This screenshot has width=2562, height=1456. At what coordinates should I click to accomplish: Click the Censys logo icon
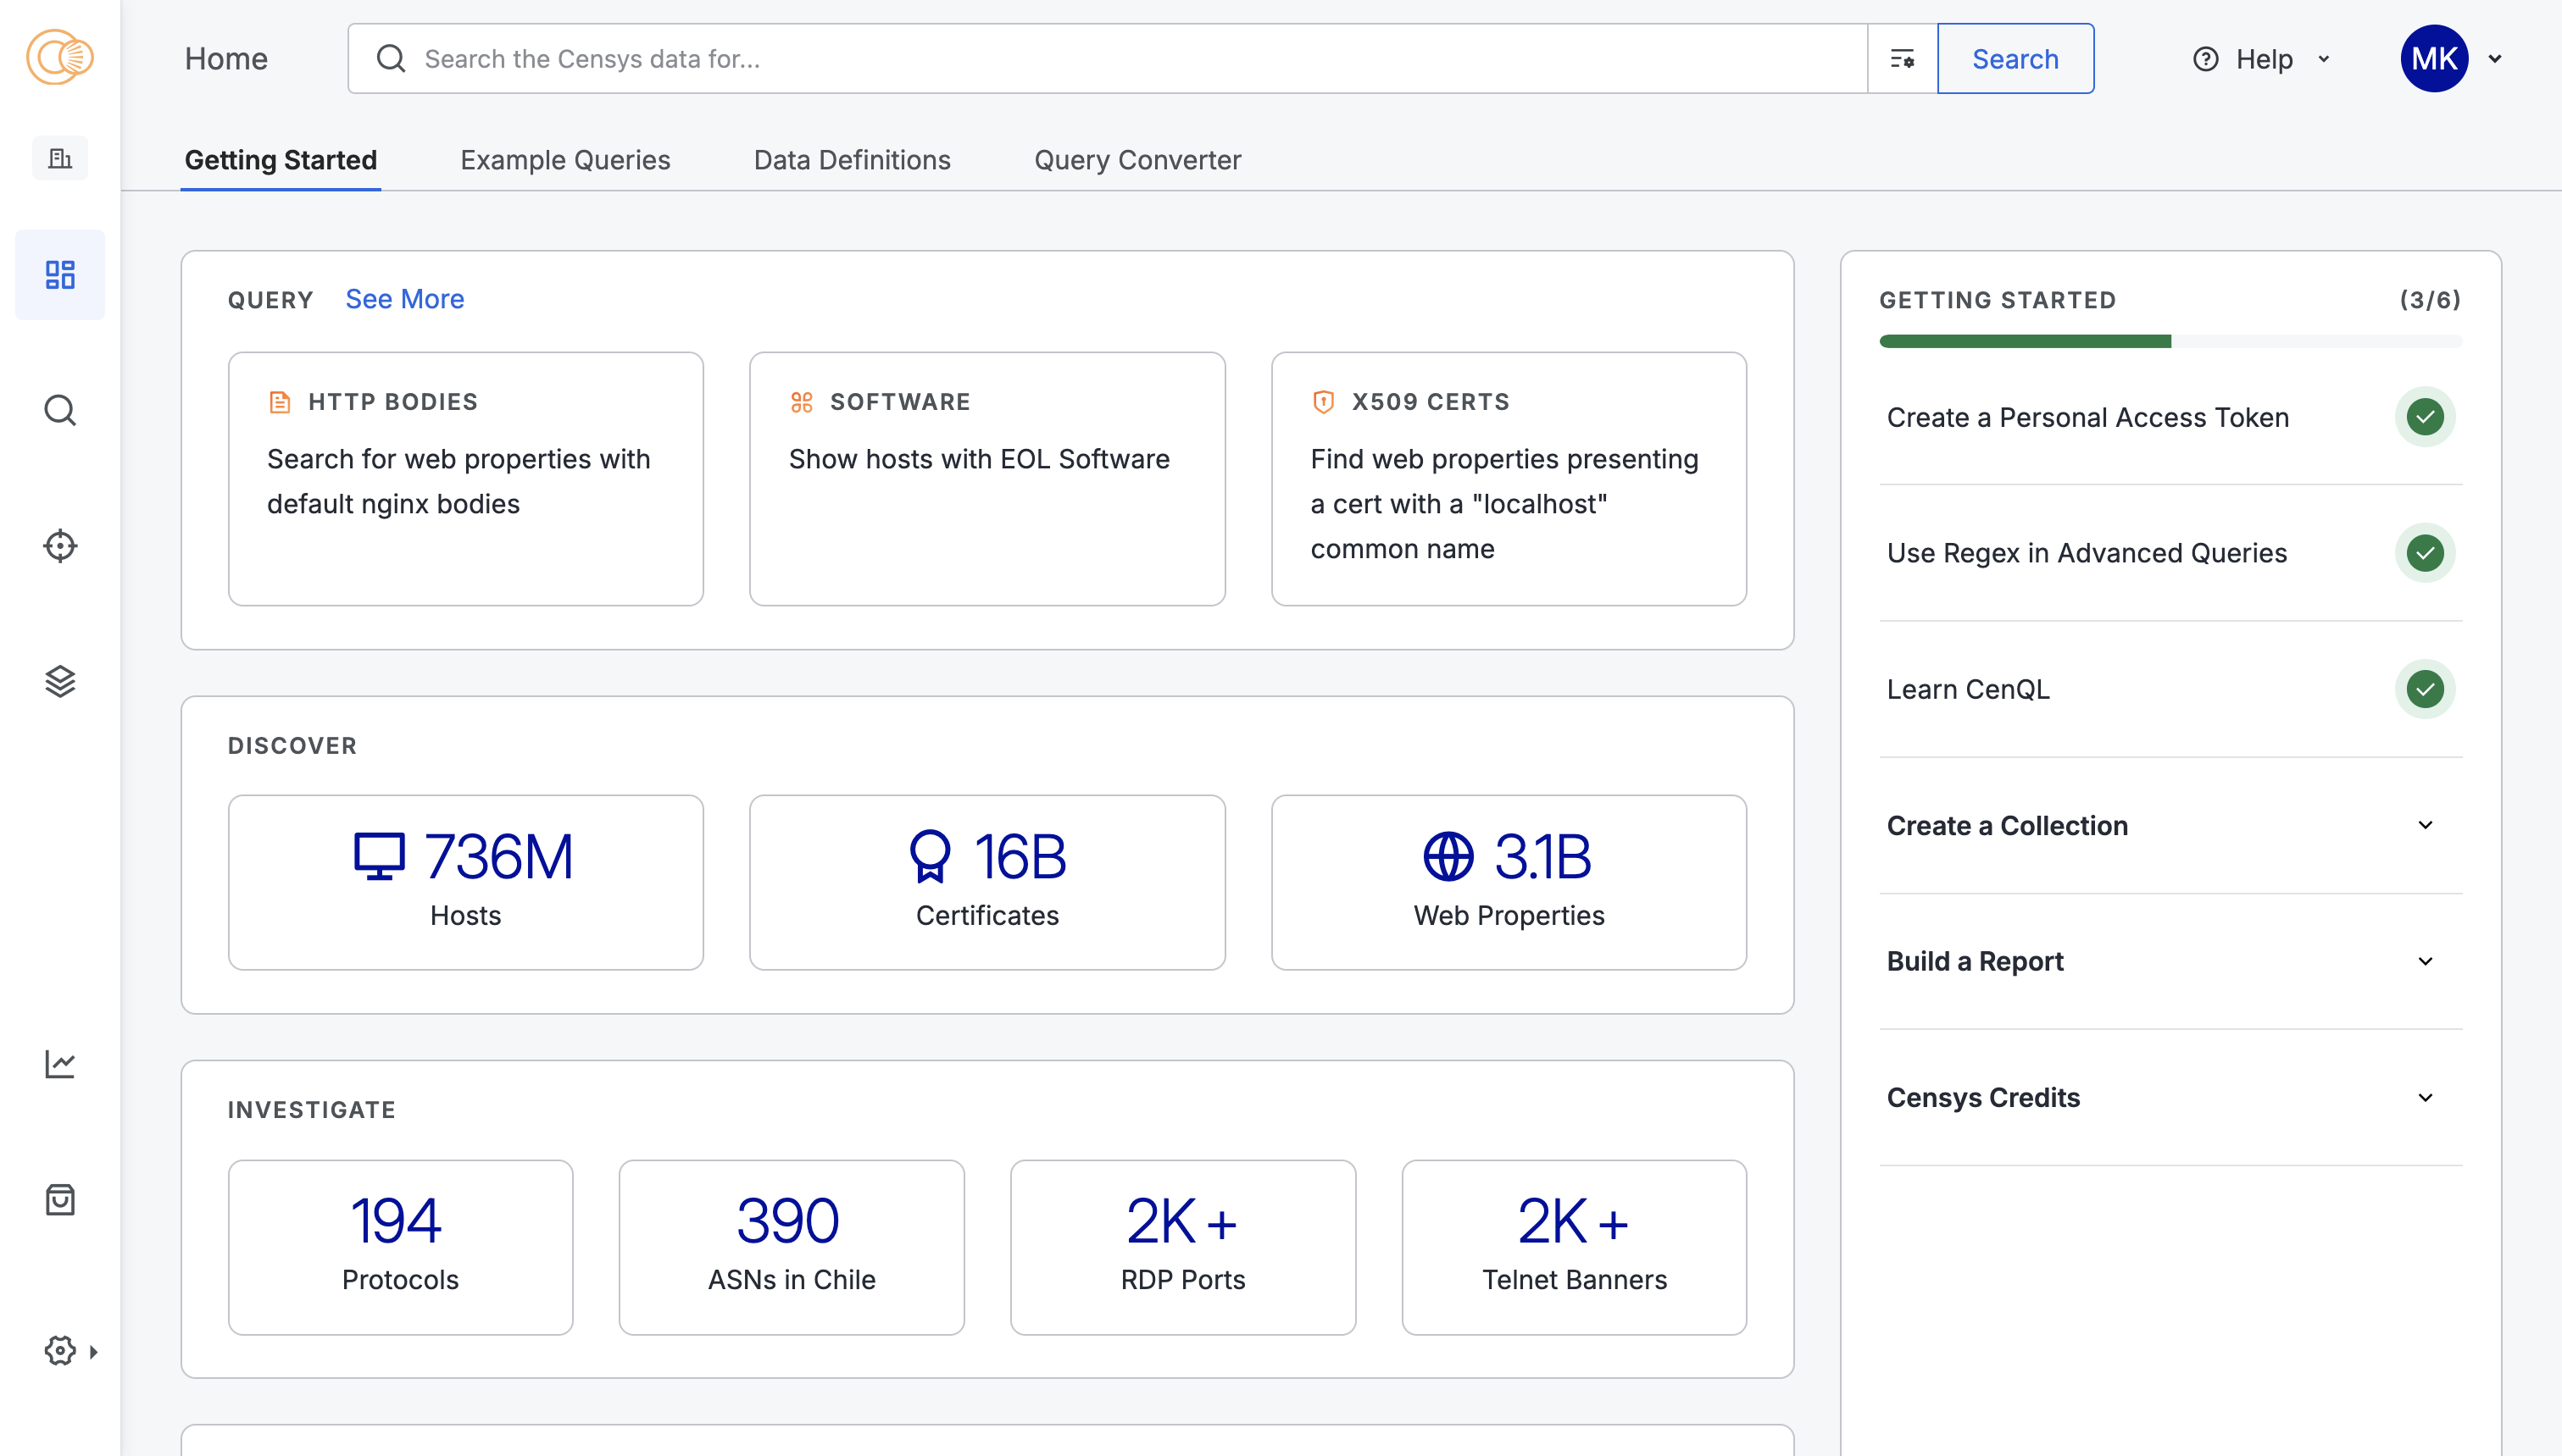pyautogui.click(x=60, y=57)
